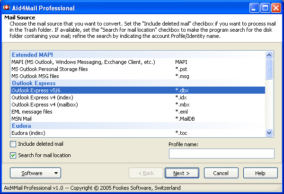The width and height of the screenshot is (284, 194).
Task: Open the Software dropdown button
Action: pos(35,173)
